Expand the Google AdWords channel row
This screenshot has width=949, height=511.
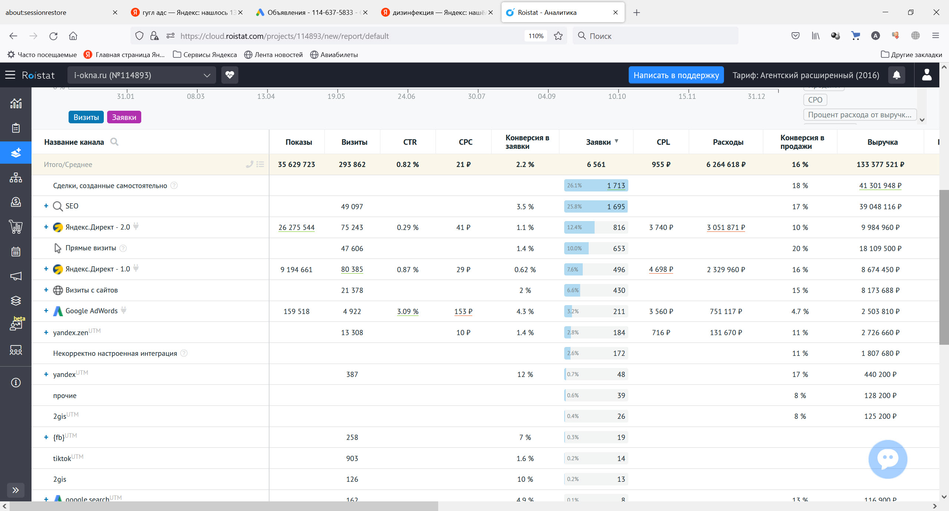(46, 311)
